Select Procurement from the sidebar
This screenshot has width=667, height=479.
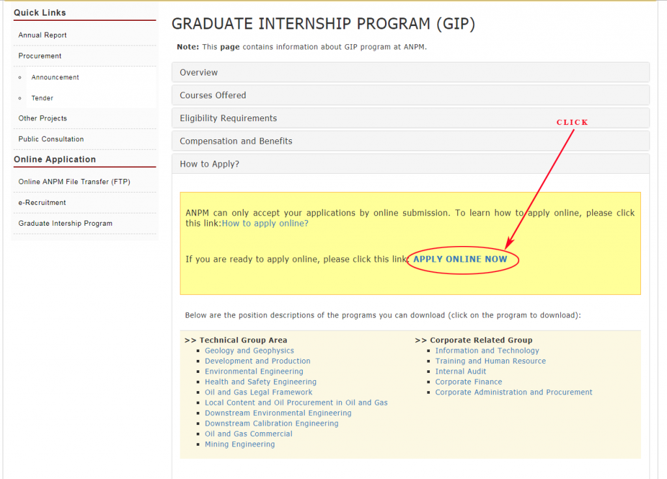(x=40, y=56)
